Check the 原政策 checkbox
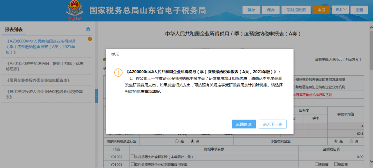373x168 pixels. point(317,164)
